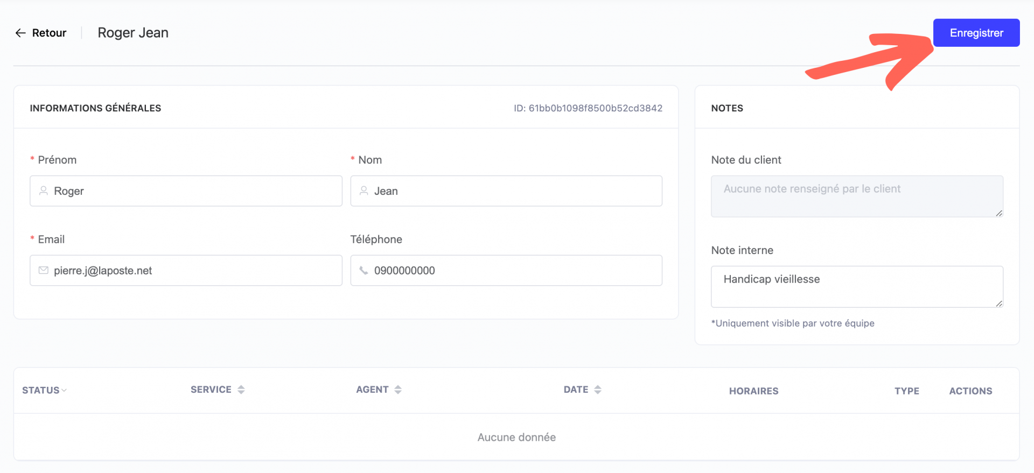Click the NOTES panel heading
The width and height of the screenshot is (1034, 473).
click(x=727, y=108)
